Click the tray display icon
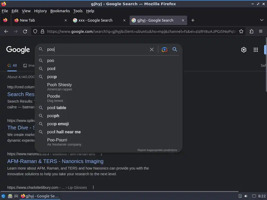The height and width of the screenshot is (200, 267). [x=254, y=196]
